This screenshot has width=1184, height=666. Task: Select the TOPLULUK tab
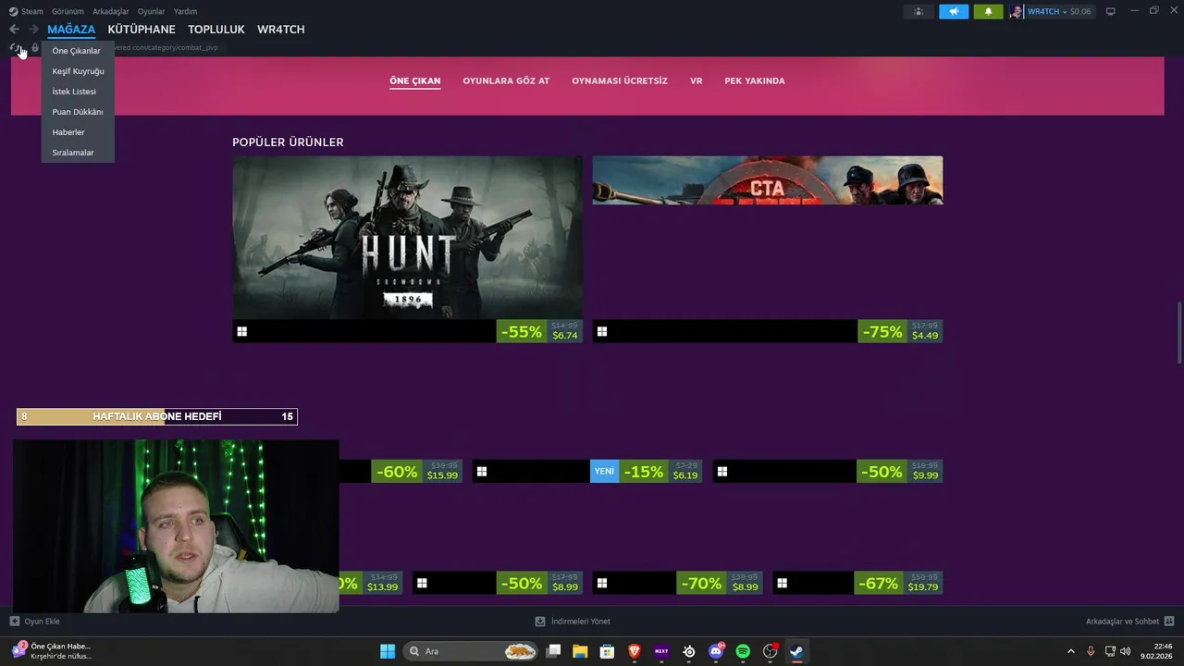pyautogui.click(x=216, y=30)
